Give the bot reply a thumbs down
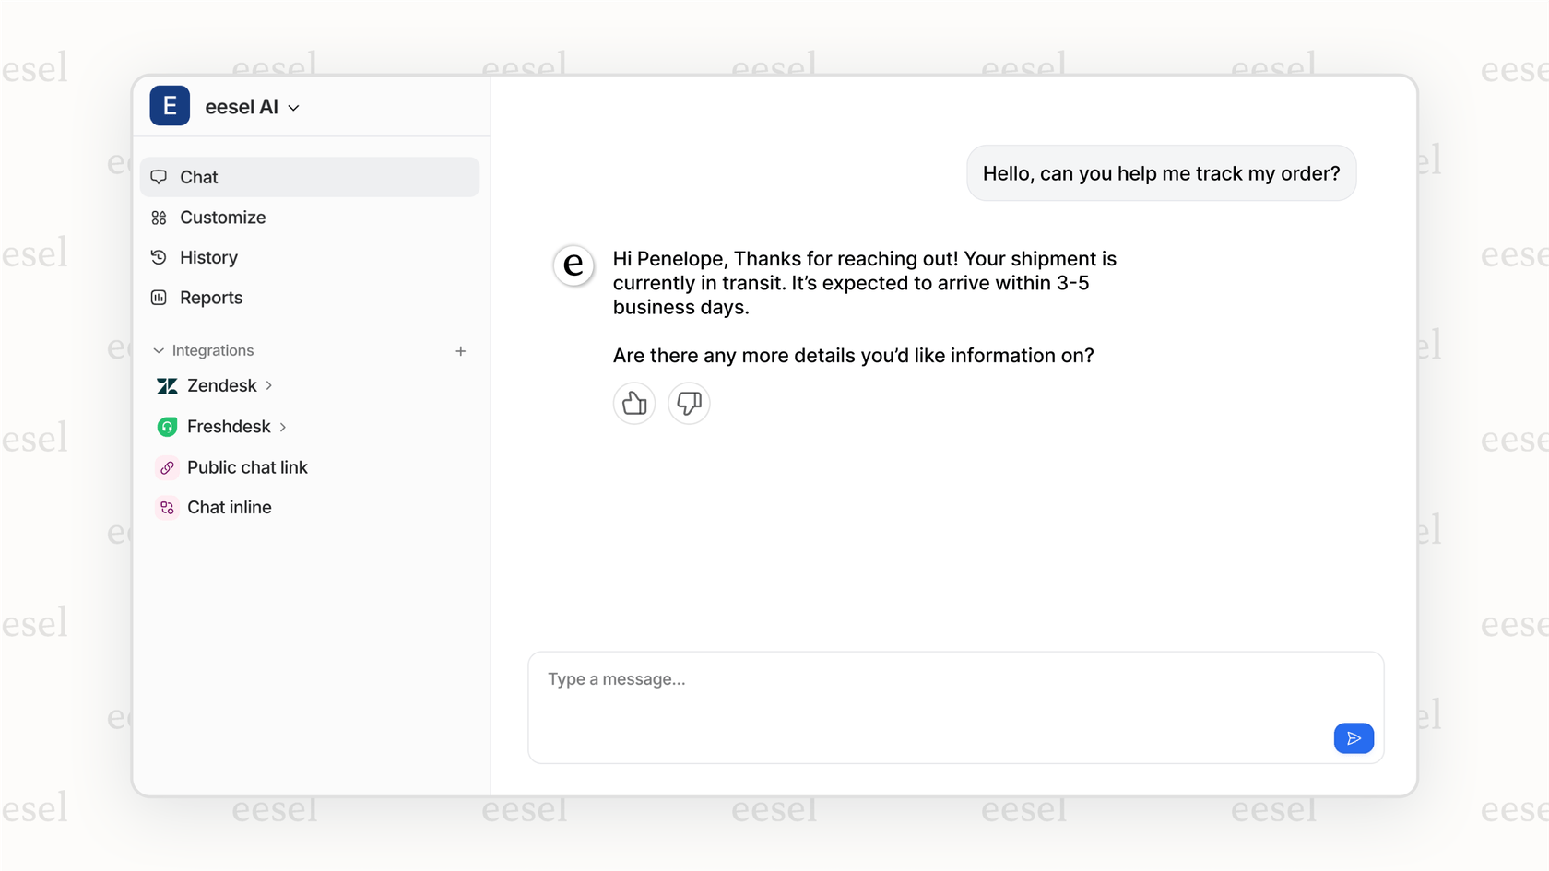1549x871 pixels. point(689,404)
